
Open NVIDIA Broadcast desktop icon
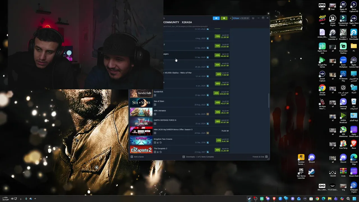[343, 118]
